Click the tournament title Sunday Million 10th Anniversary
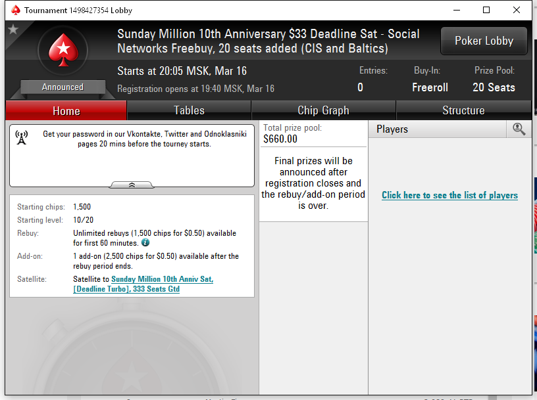Screen dimensions: 537x400 tap(268, 41)
